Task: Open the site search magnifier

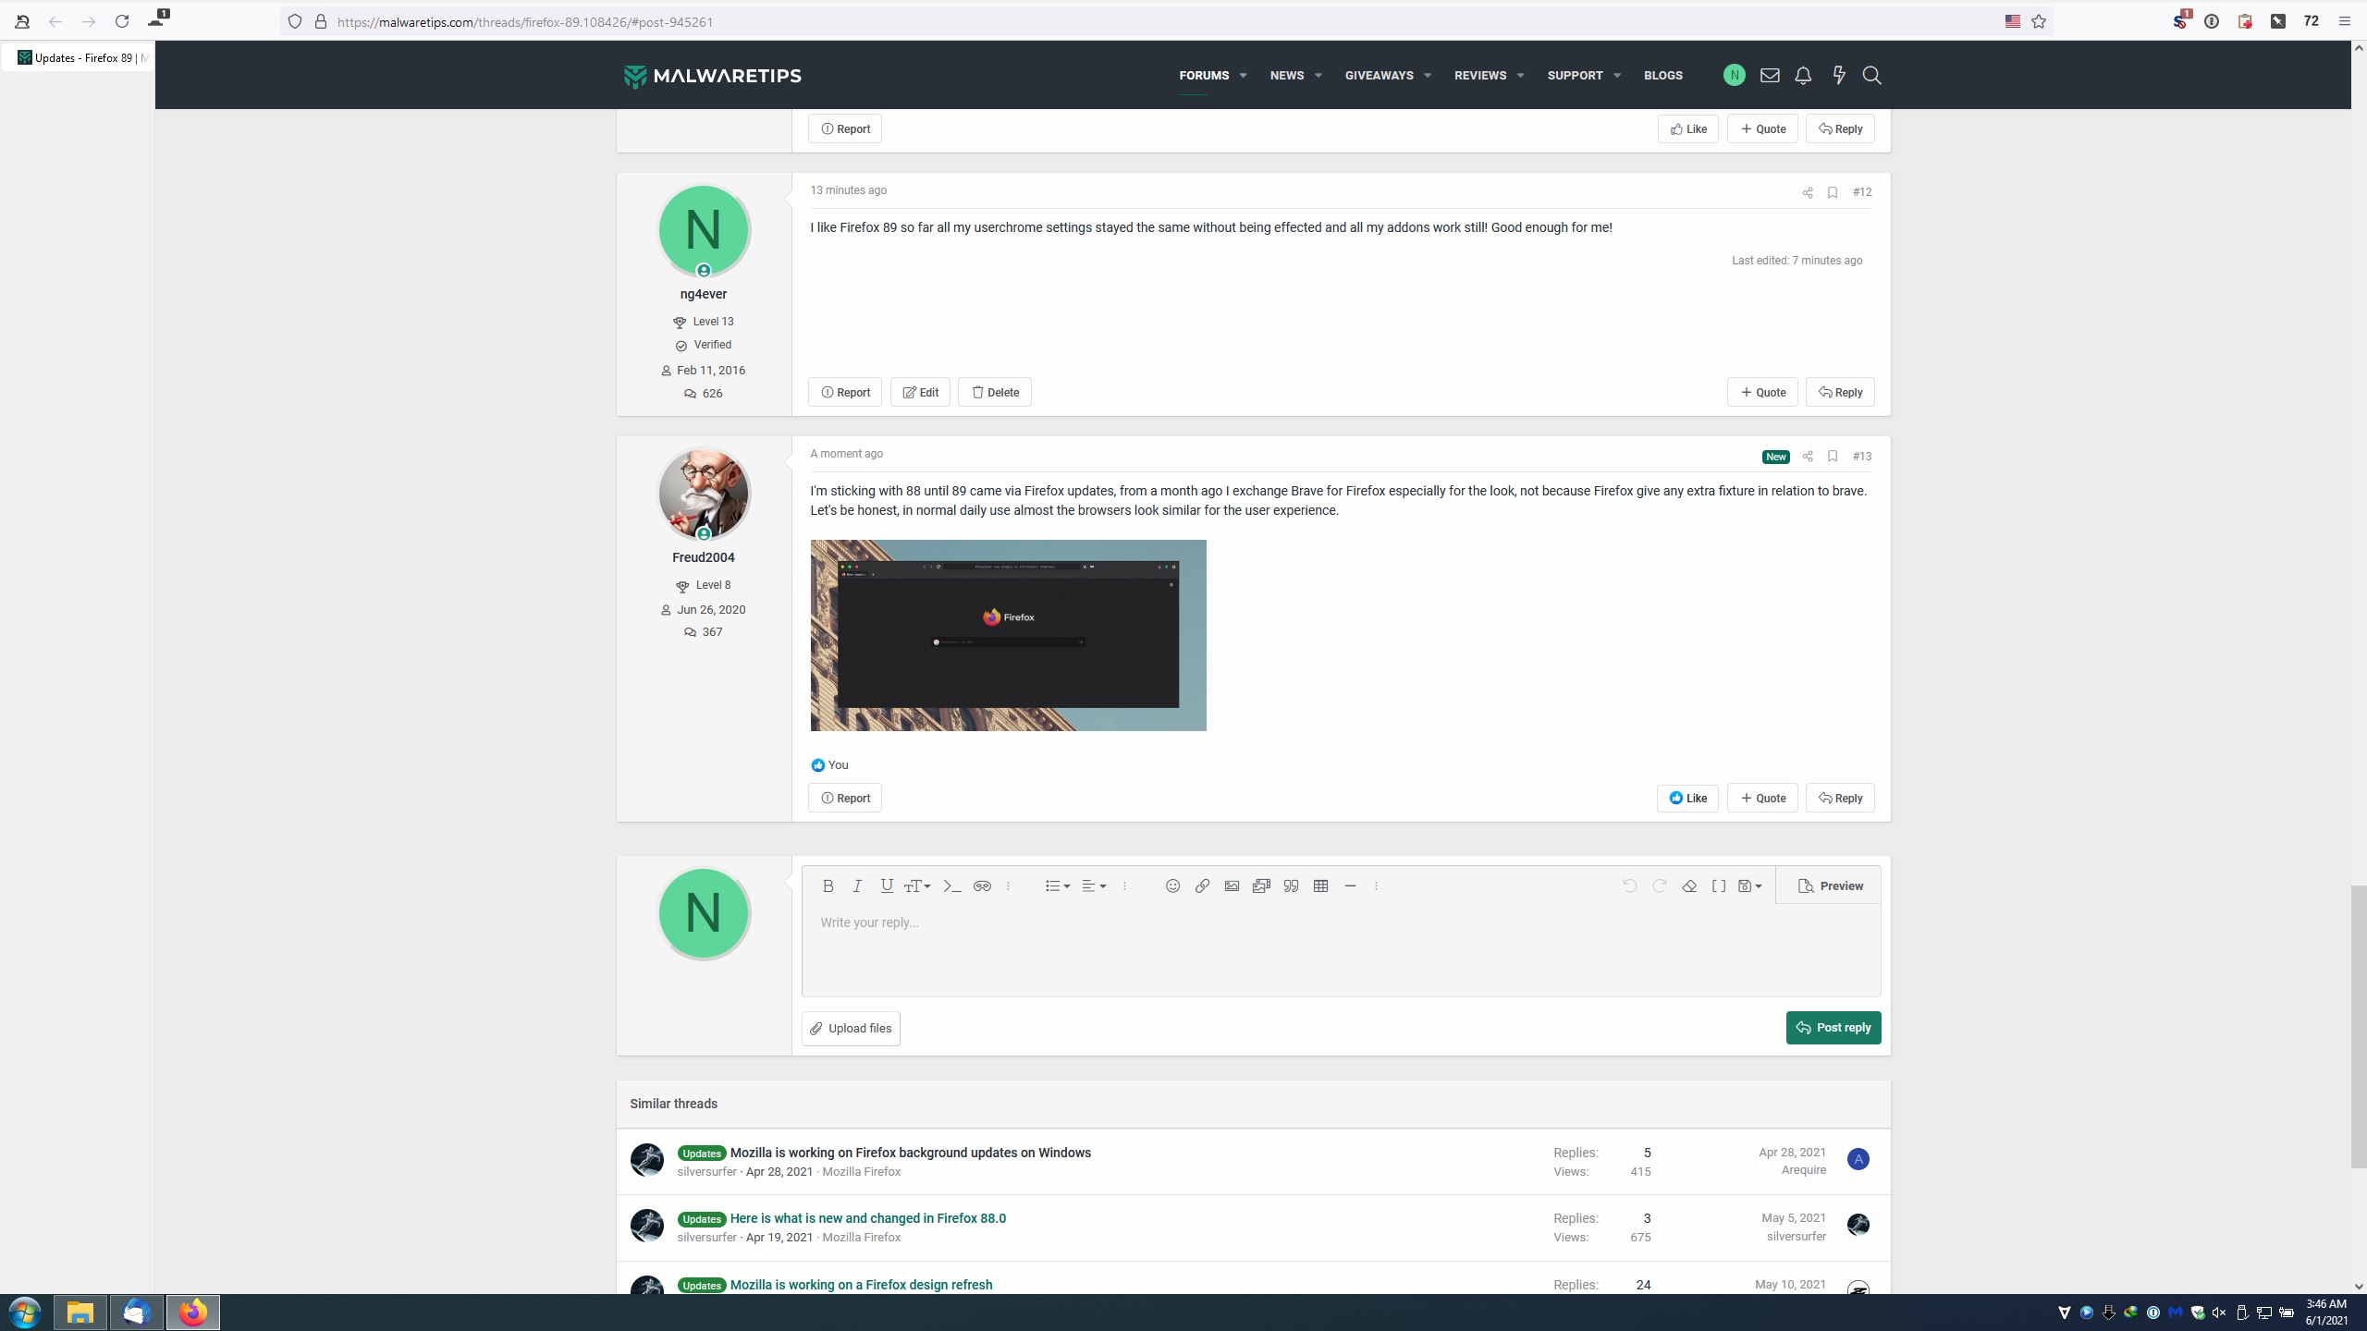Action: click(x=1872, y=76)
